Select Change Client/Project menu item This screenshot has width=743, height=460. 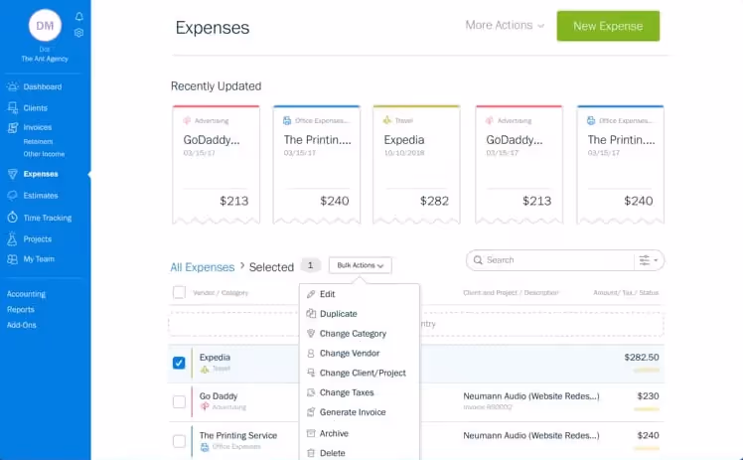[x=360, y=373]
